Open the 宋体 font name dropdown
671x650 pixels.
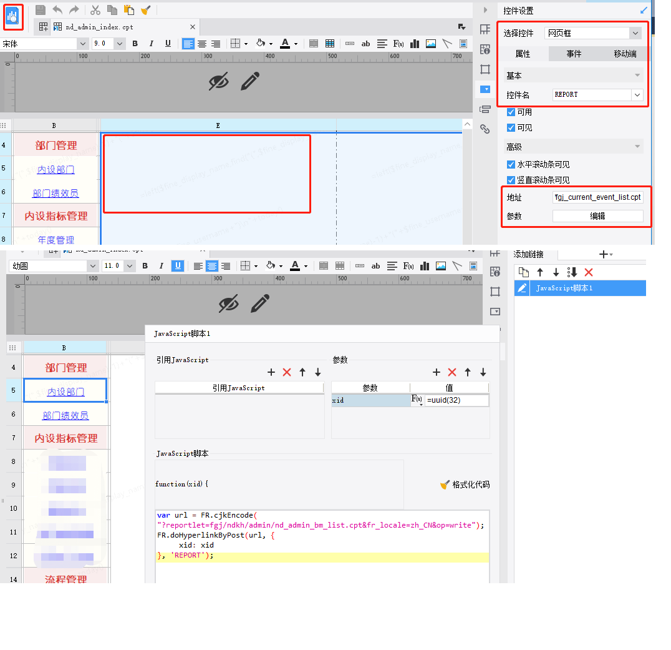pyautogui.click(x=82, y=44)
